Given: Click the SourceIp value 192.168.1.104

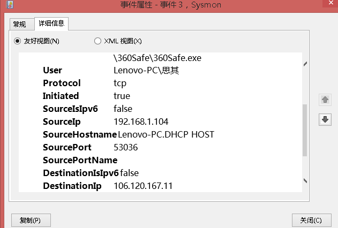Looking at the screenshot, I should (141, 121).
